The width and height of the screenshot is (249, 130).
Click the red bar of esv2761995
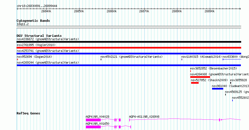(x=129, y=48)
